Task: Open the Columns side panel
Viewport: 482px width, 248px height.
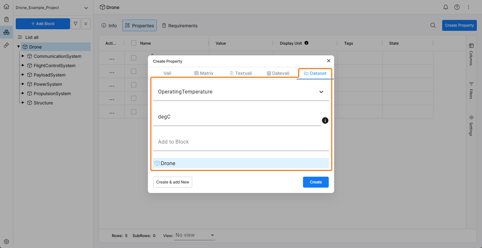Action: pyautogui.click(x=471, y=54)
